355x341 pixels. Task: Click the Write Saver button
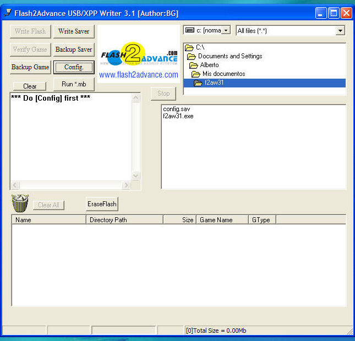tap(74, 31)
